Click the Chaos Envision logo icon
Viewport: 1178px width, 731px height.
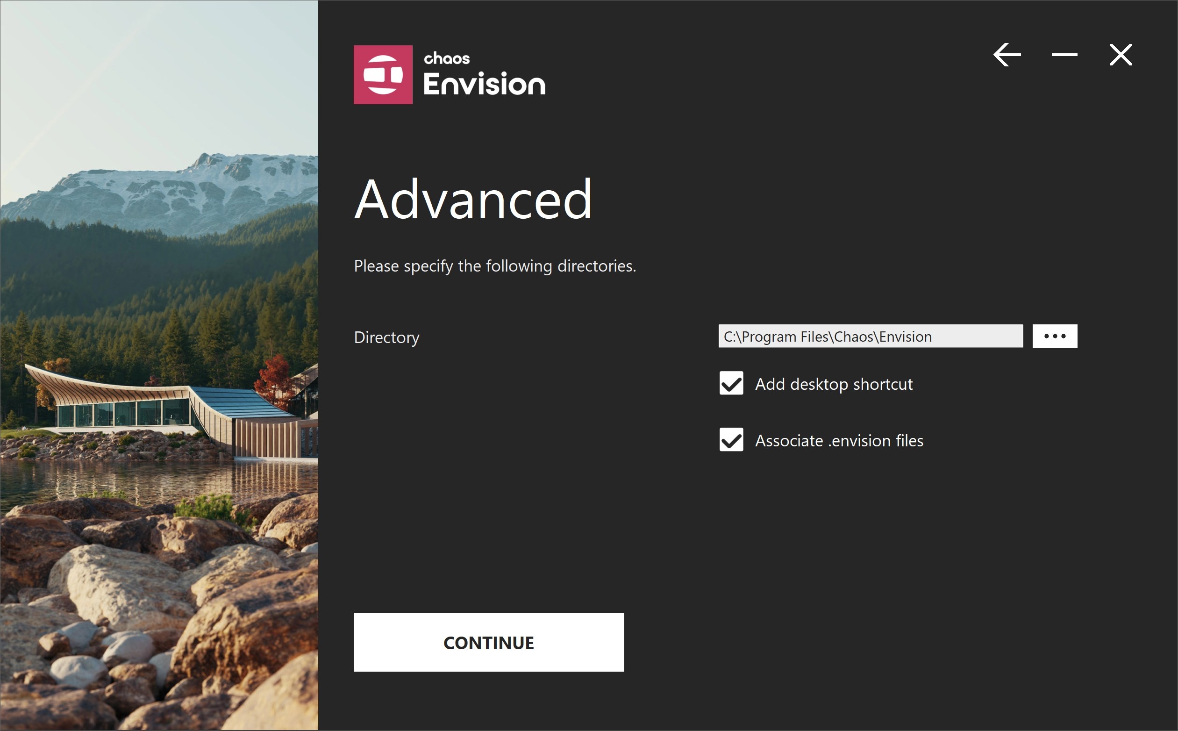click(x=383, y=75)
